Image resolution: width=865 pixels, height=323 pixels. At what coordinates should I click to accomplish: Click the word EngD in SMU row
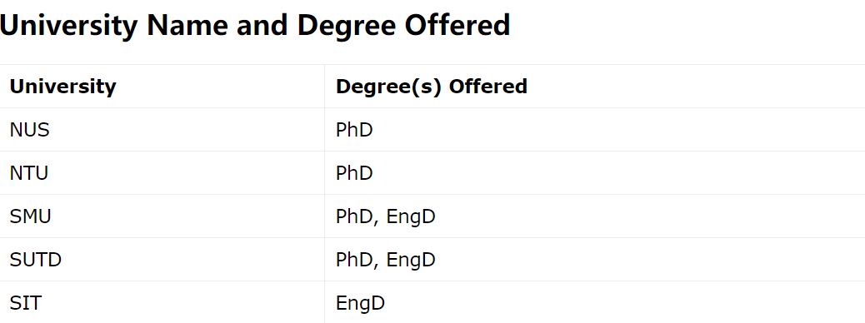coord(411,216)
